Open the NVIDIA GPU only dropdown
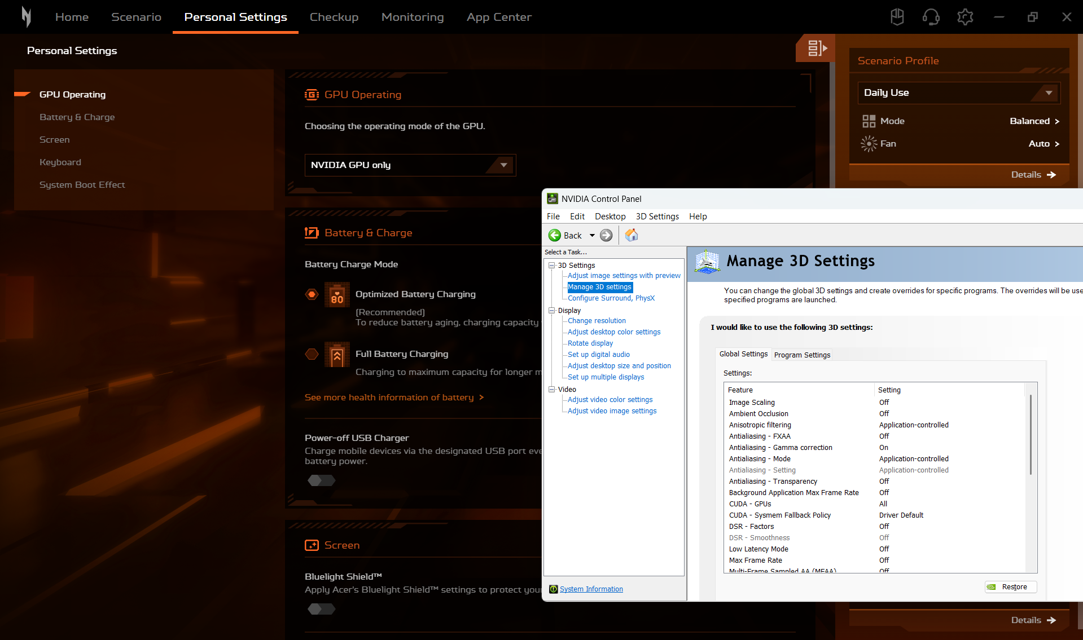Screen dimensions: 1083x640 point(410,165)
